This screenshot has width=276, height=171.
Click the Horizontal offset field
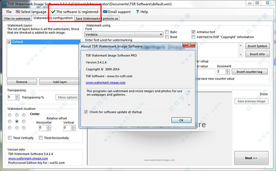pyautogui.click(x=43, y=128)
